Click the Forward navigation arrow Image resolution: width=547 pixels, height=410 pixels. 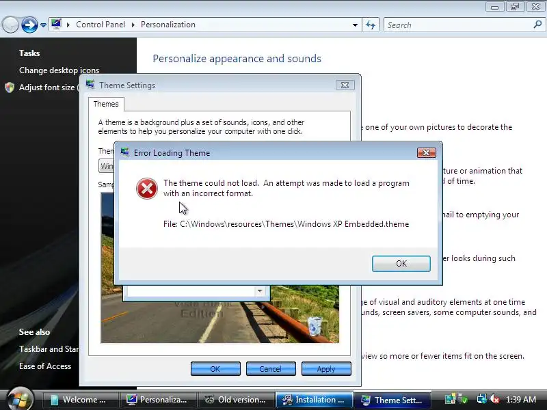tap(29, 25)
